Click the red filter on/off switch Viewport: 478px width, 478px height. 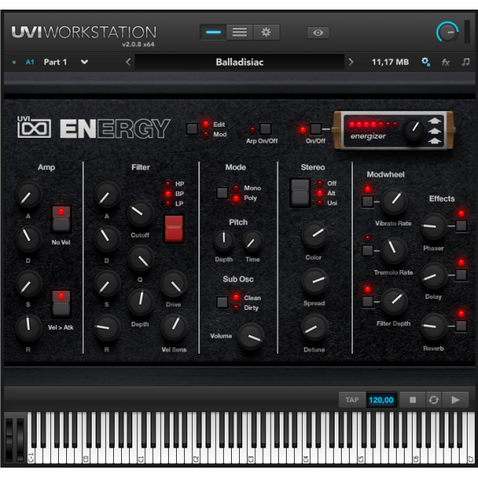(x=174, y=229)
